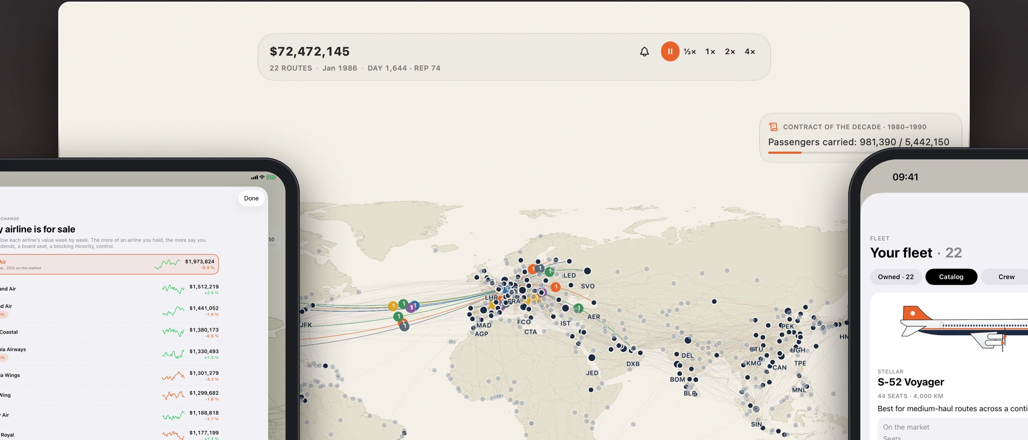Tap Done on the tablet sale sheet
Screen dimensions: 1028x440
coord(251,198)
